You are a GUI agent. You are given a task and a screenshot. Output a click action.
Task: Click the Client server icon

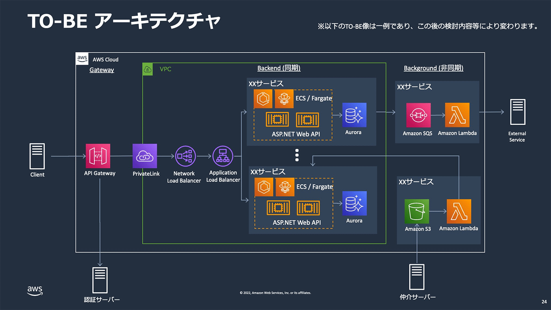click(x=37, y=156)
